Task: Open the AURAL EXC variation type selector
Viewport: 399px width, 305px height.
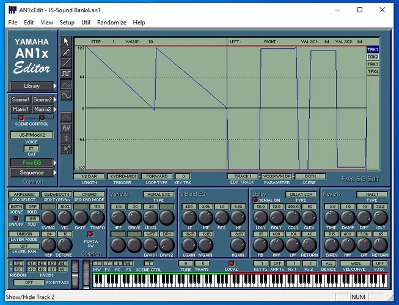Action: point(159,194)
